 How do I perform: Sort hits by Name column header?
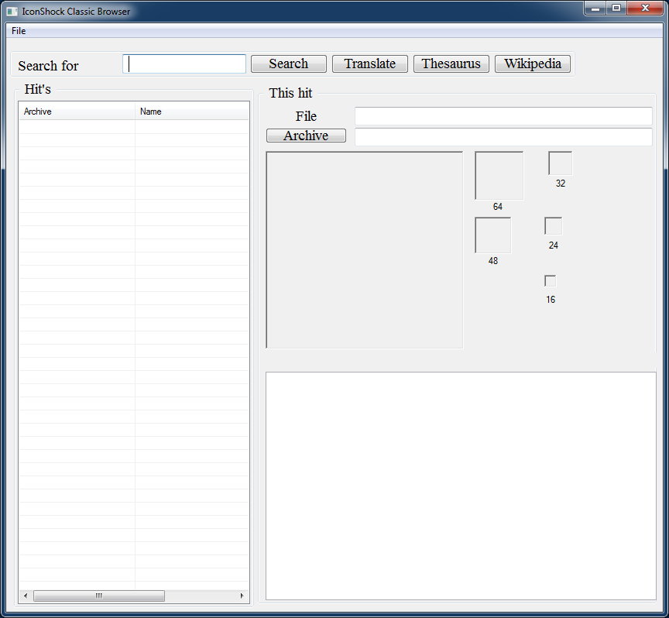tap(191, 112)
